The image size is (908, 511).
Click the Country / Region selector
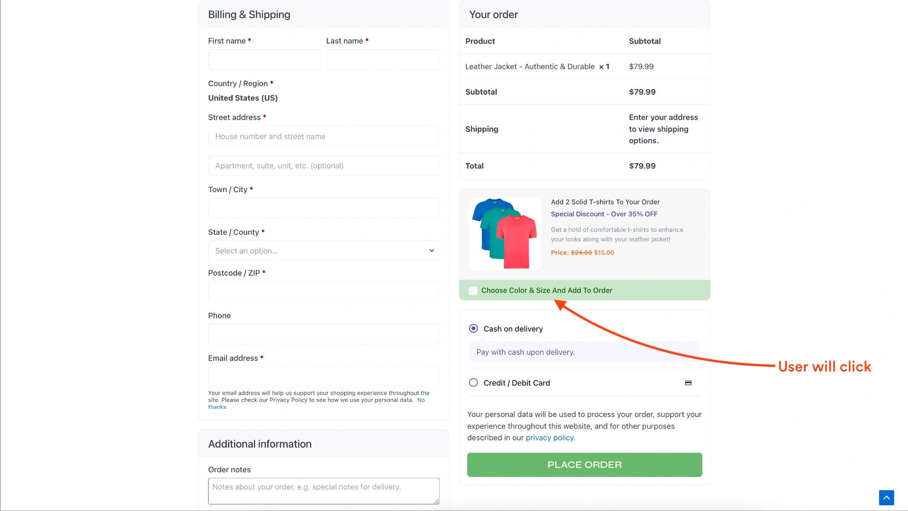pos(243,98)
